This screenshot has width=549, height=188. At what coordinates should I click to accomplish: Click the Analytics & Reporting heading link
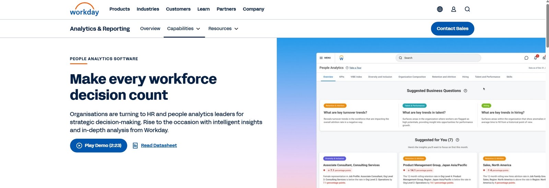pyautogui.click(x=100, y=29)
